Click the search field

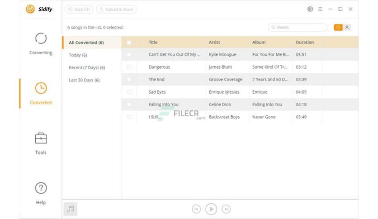pyautogui.click(x=298, y=27)
